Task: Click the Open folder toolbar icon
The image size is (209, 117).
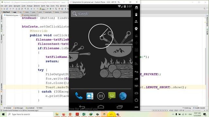Action: tap(2, 9)
